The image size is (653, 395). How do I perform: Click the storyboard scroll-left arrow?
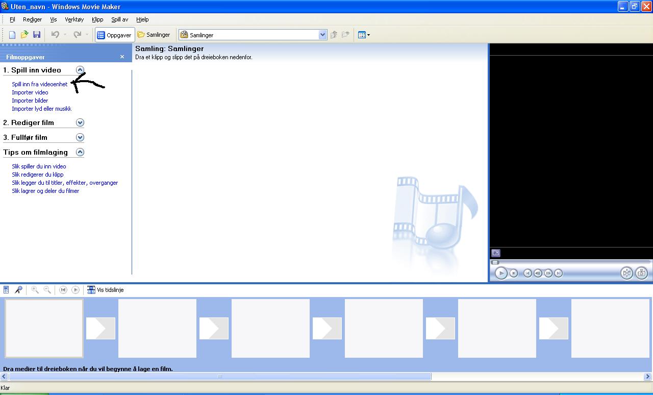pos(4,377)
